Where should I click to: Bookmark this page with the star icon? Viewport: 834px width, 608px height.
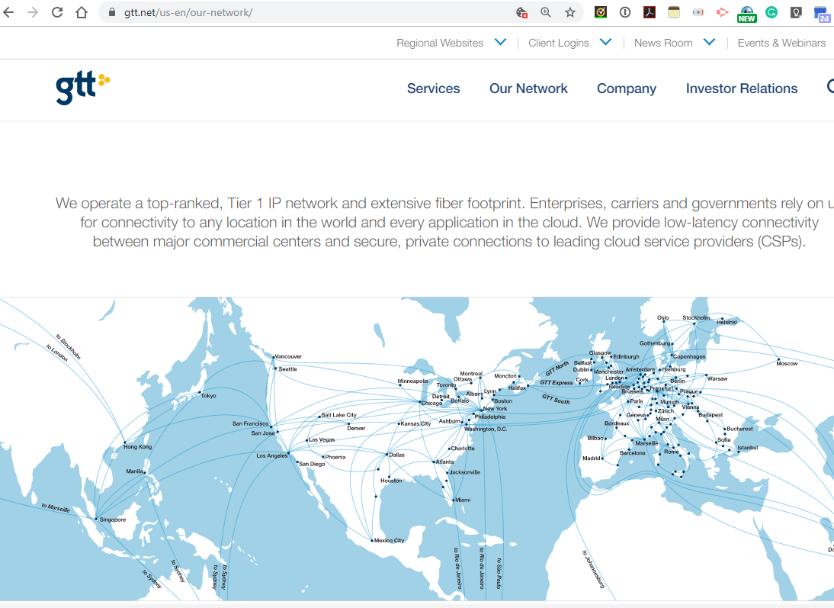pos(569,12)
